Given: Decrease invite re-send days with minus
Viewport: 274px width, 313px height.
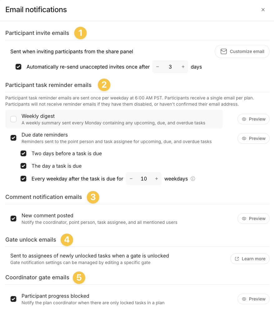Looking at the screenshot, I should pos(158,67).
